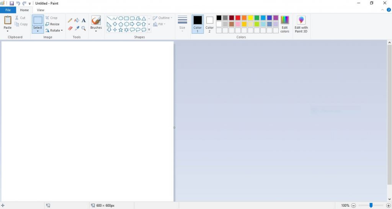Expand the Paste dropdown arrow

coord(8,31)
